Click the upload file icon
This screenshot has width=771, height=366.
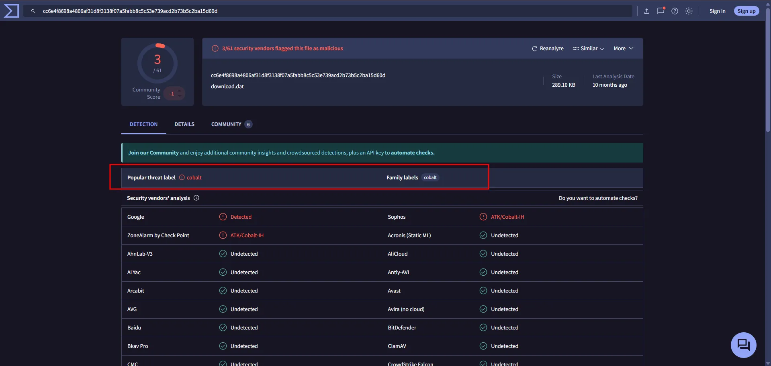pyautogui.click(x=646, y=11)
